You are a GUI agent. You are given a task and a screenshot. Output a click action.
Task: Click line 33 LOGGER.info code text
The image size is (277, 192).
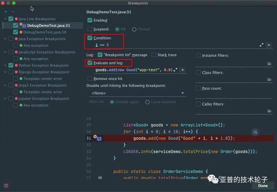(190, 152)
